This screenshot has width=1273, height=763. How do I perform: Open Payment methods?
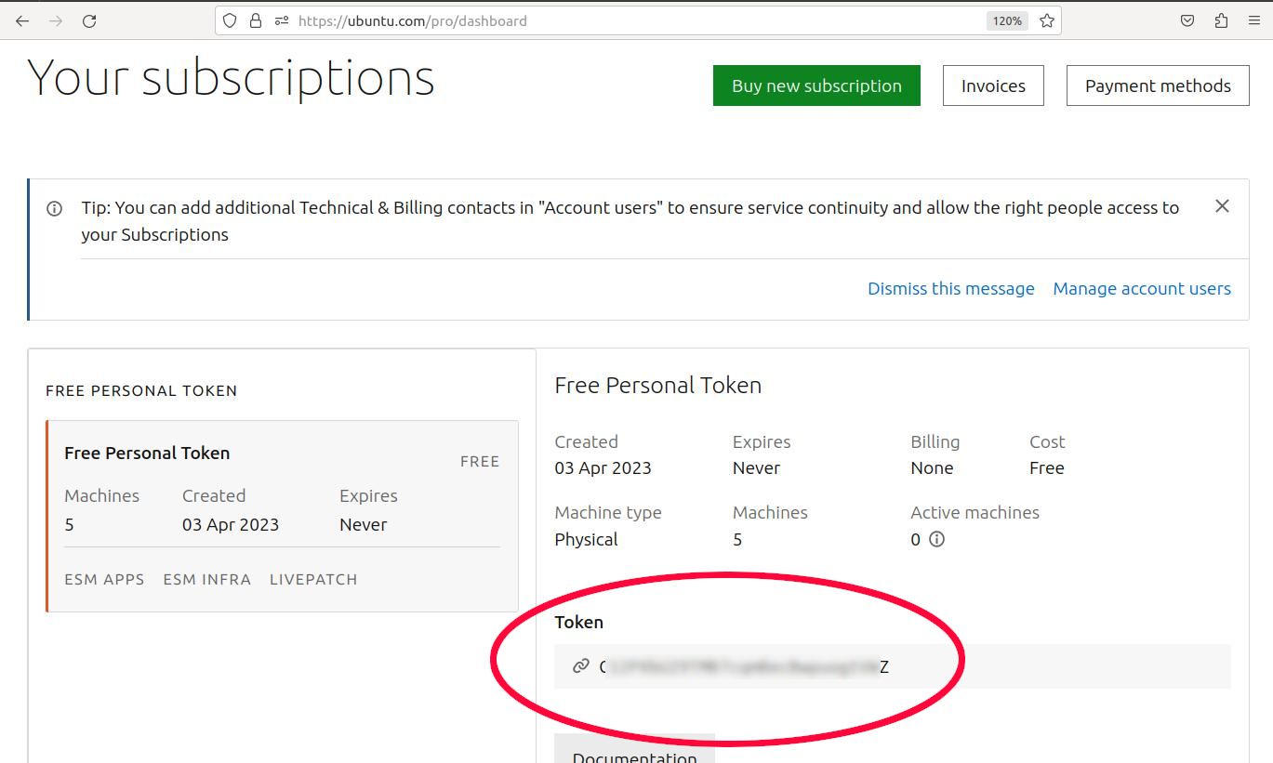1158,86
